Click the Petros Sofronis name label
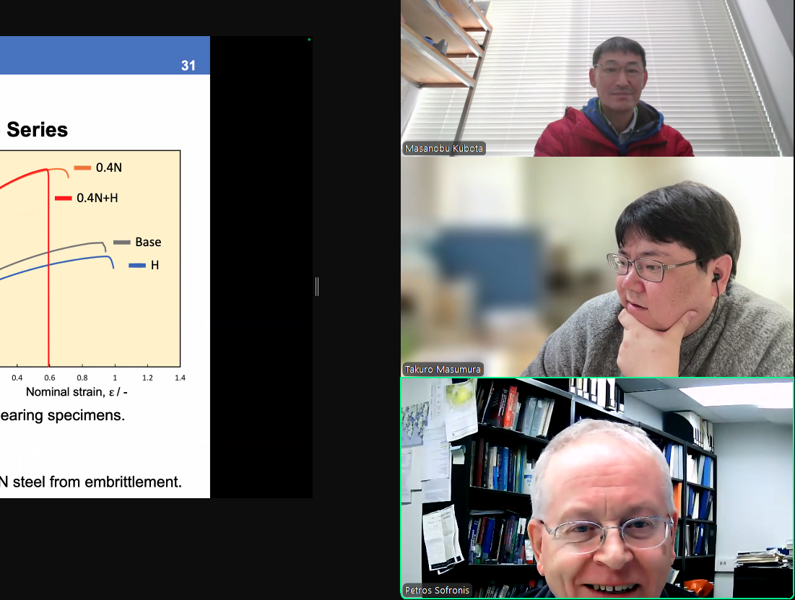795x600 pixels. point(437,590)
